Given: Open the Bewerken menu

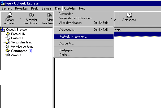Looking at the screenshot, I should pyautogui.click(x=21, y=8).
